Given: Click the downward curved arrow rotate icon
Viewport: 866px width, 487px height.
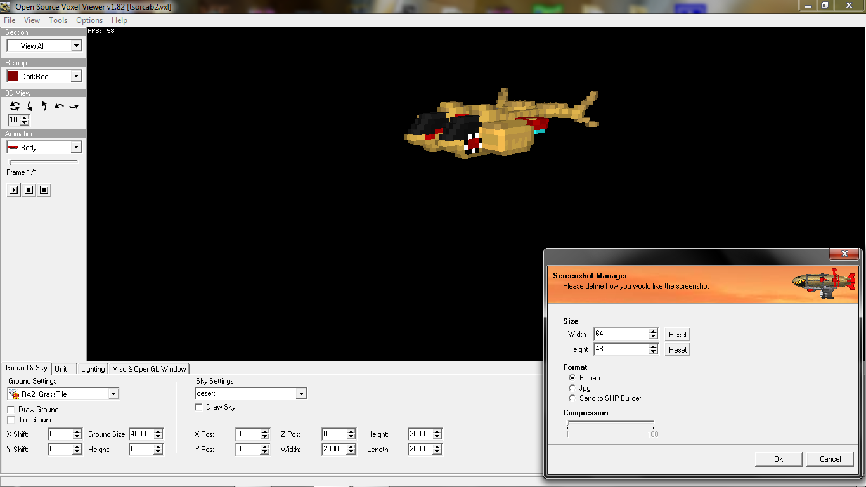Looking at the screenshot, I should pyautogui.click(x=30, y=107).
